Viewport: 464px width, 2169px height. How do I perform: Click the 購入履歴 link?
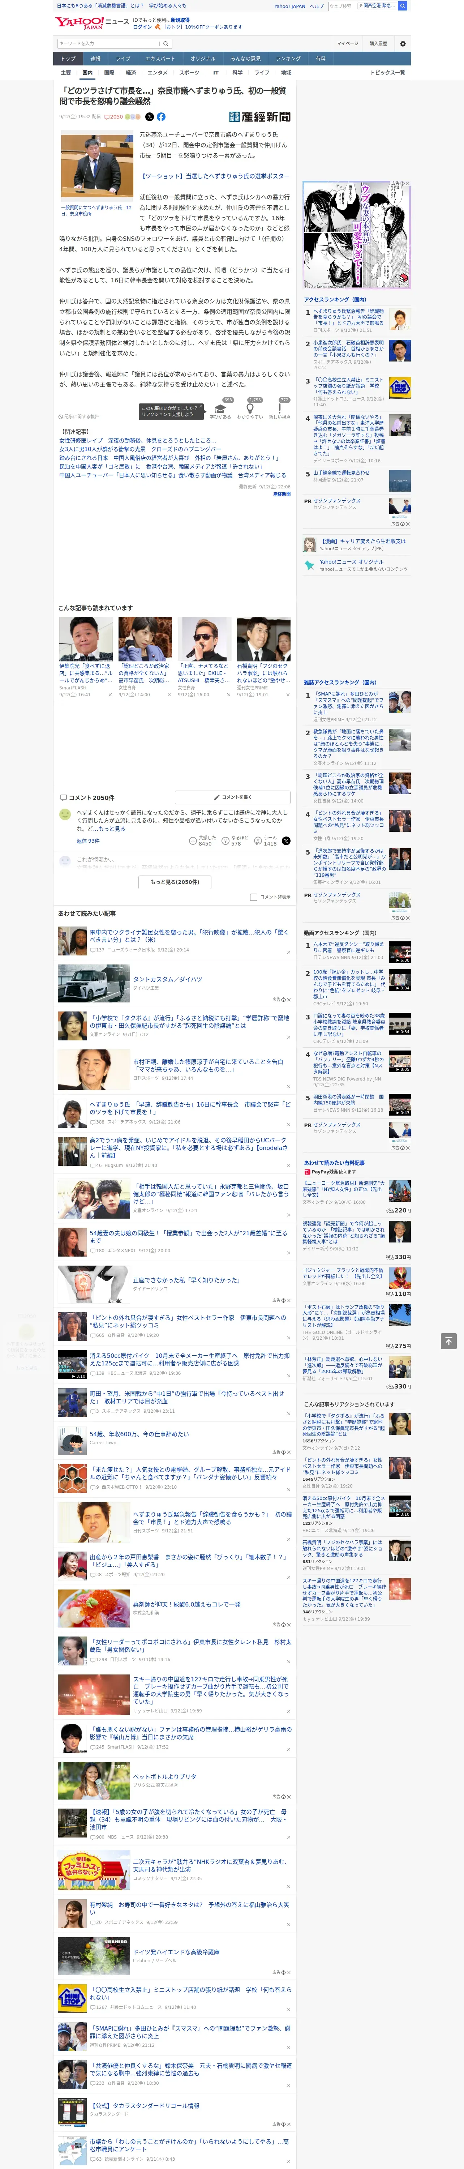[378, 44]
